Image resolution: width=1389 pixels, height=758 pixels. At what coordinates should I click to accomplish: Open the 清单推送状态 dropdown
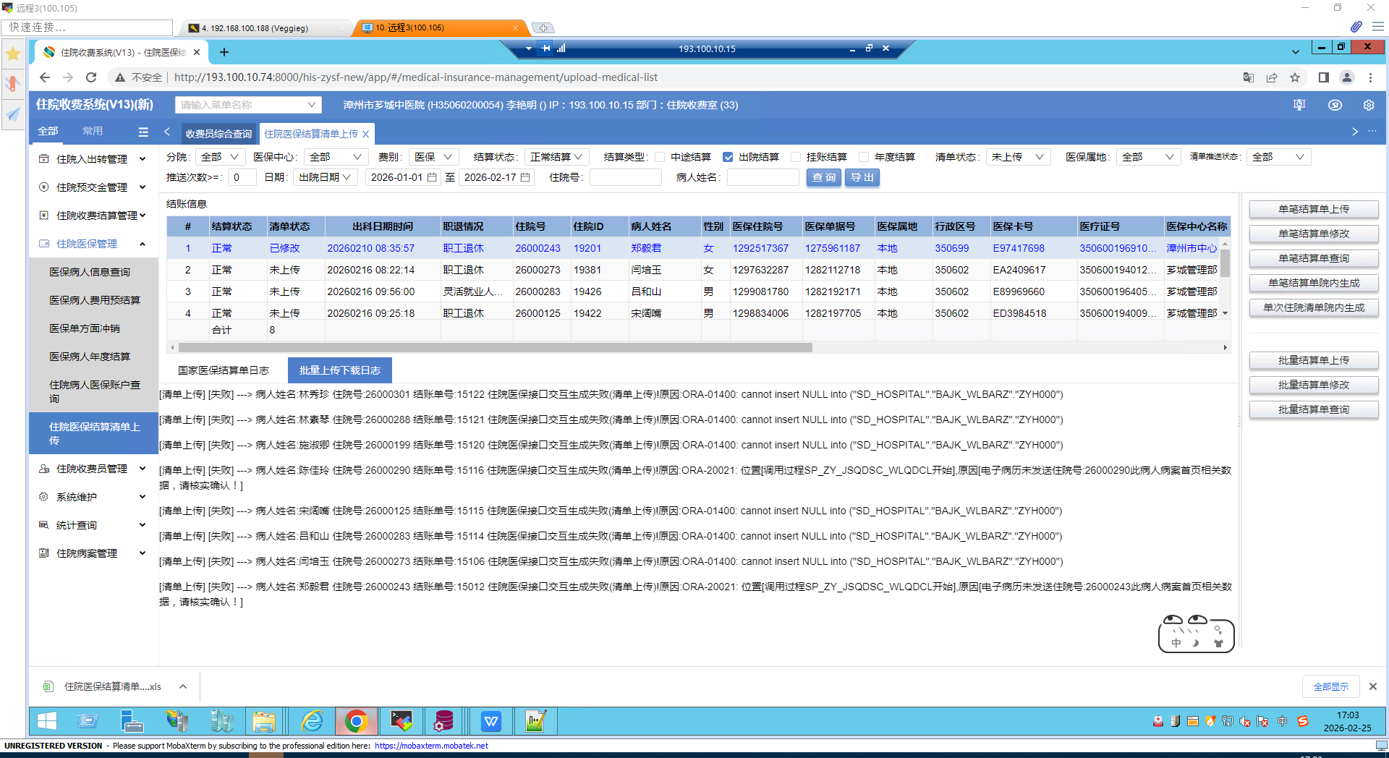[1278, 157]
